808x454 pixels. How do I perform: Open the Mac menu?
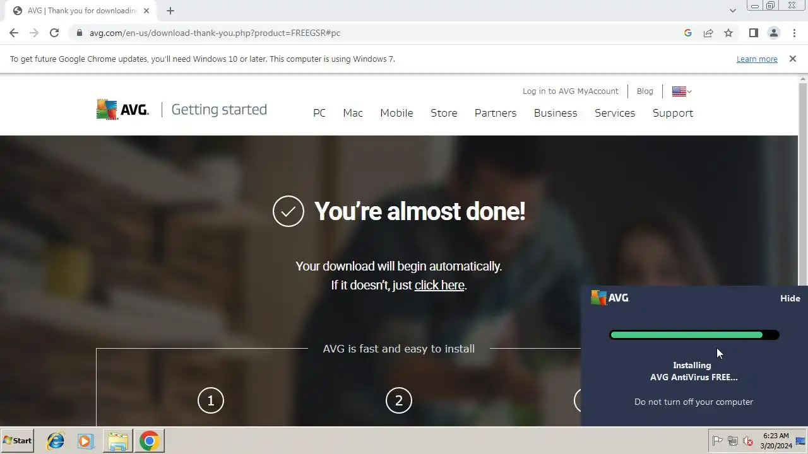tap(353, 113)
